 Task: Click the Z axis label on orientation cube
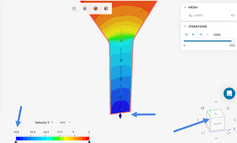[234, 129]
